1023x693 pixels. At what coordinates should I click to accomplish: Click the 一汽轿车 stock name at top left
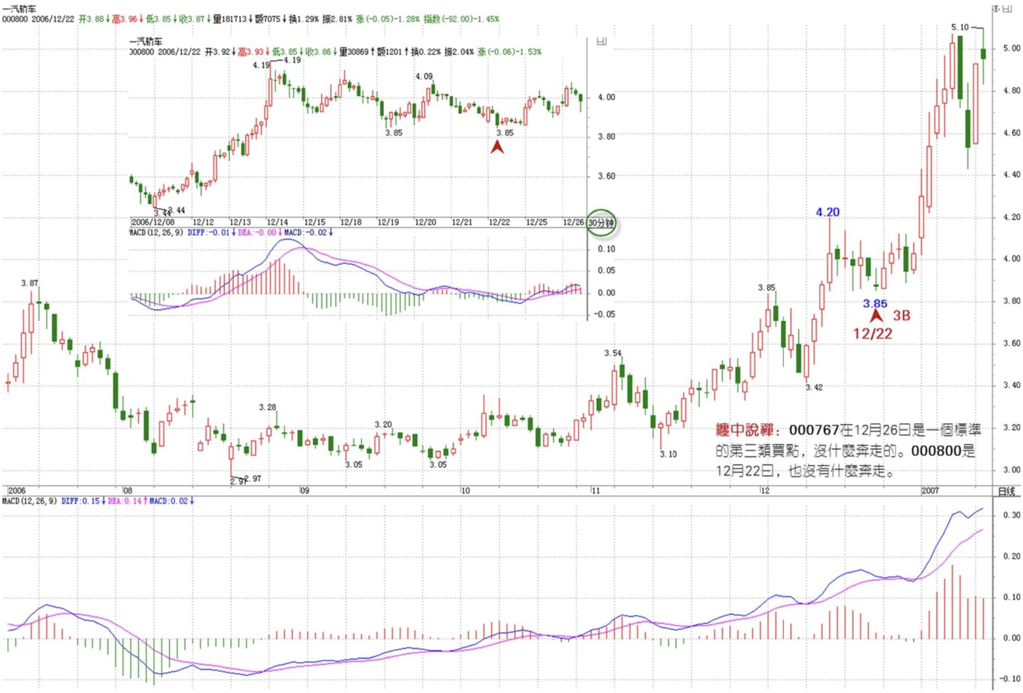(x=19, y=9)
